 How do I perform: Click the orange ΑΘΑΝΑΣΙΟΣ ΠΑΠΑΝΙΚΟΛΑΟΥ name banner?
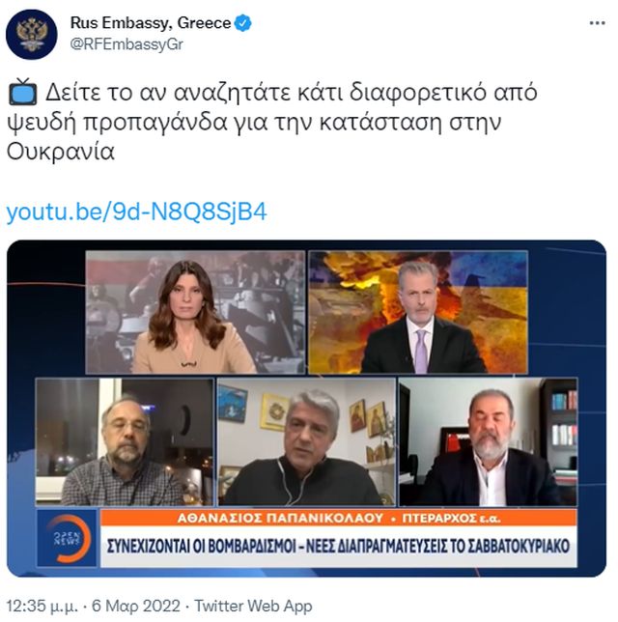(x=338, y=518)
